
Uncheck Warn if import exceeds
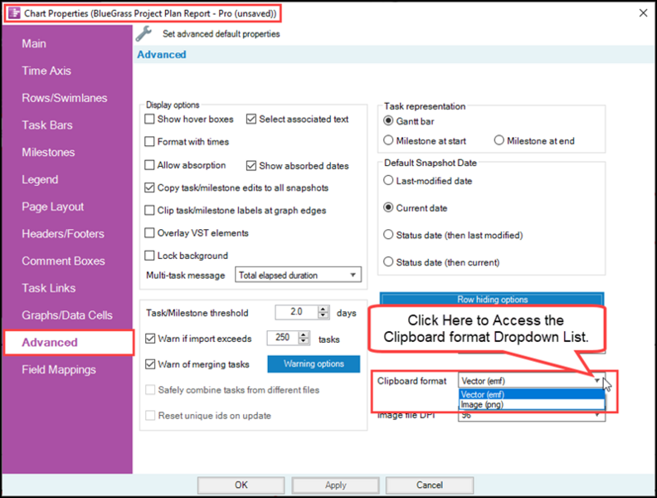click(150, 339)
